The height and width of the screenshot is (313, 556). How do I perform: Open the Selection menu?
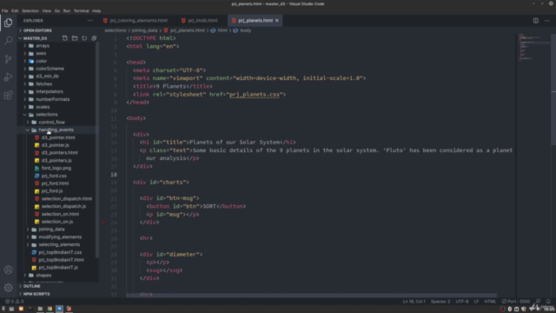coord(30,11)
